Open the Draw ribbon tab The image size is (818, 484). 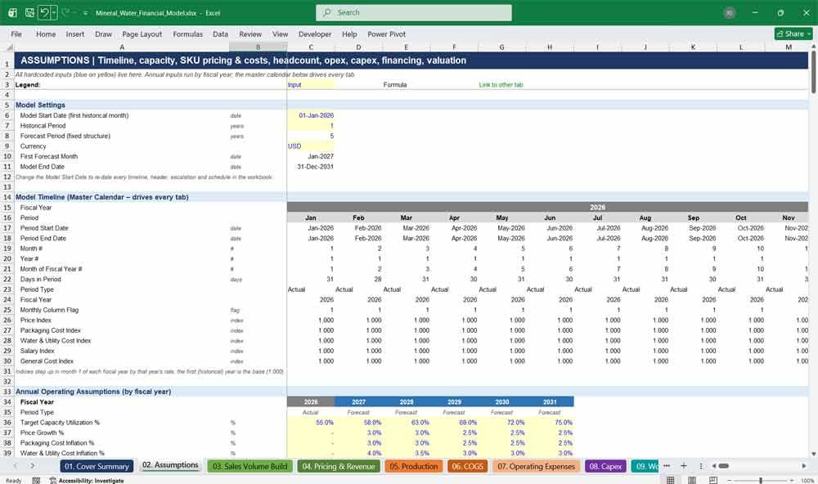(103, 34)
